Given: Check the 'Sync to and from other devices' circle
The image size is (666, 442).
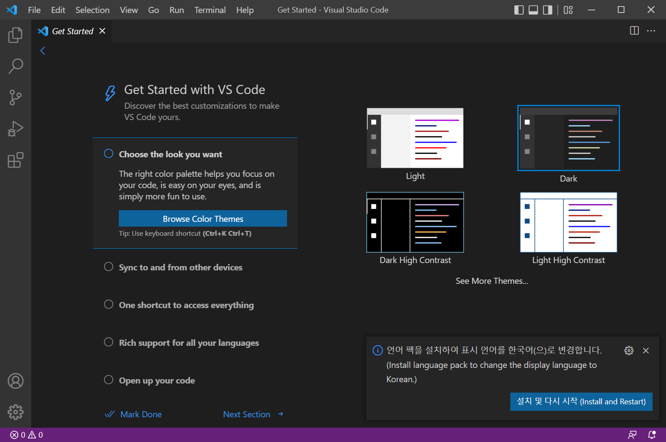Looking at the screenshot, I should 108,266.
